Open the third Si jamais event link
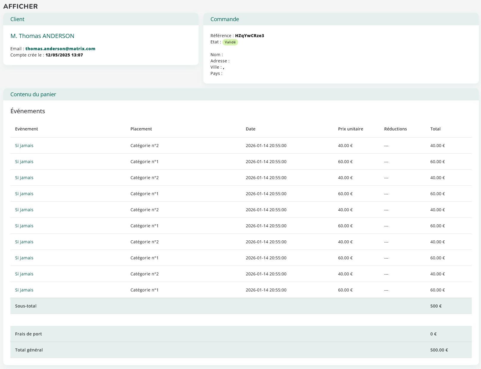The width and height of the screenshot is (481, 369). pyautogui.click(x=24, y=178)
